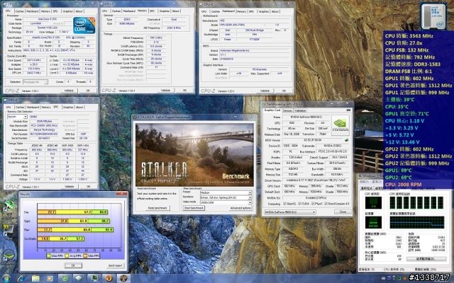Open the Preset dropdown showing Medium
This screenshot has height=283, width=454.
tap(226, 192)
